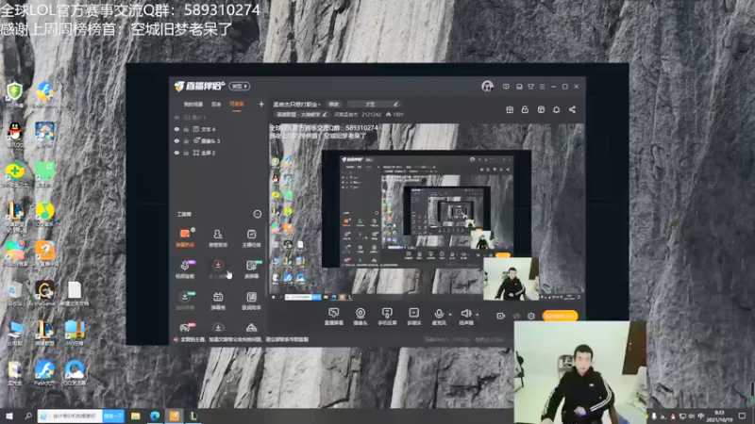This screenshot has width=755, height=424.
Task: Toggle the preview eye icon beside settings gear
Action: click(x=516, y=316)
